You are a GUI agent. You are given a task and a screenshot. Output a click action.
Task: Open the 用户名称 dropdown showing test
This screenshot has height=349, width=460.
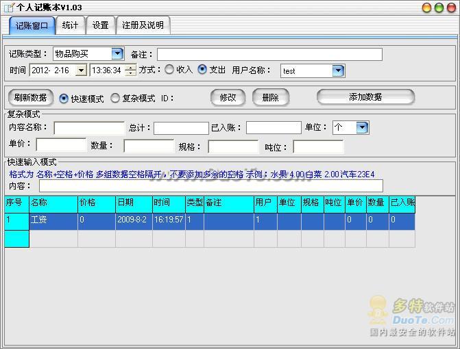point(338,70)
